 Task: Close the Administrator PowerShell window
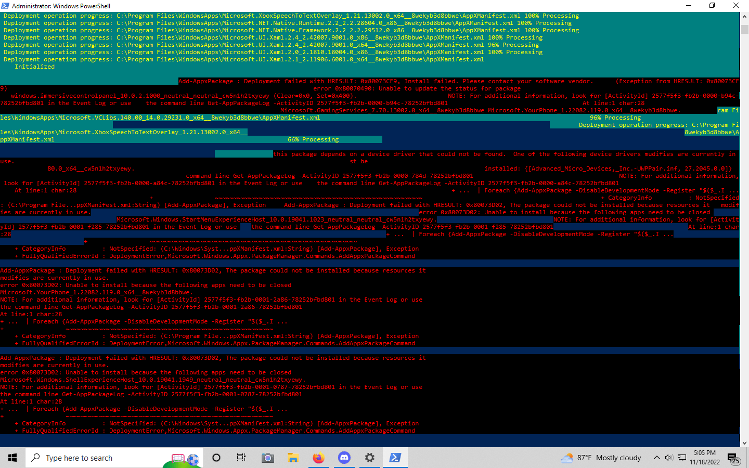coord(736,6)
